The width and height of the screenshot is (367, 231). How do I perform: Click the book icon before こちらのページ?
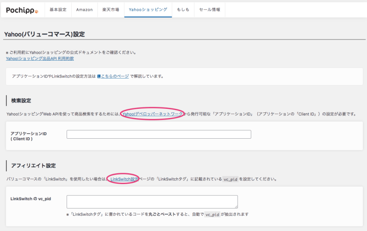[99, 76]
